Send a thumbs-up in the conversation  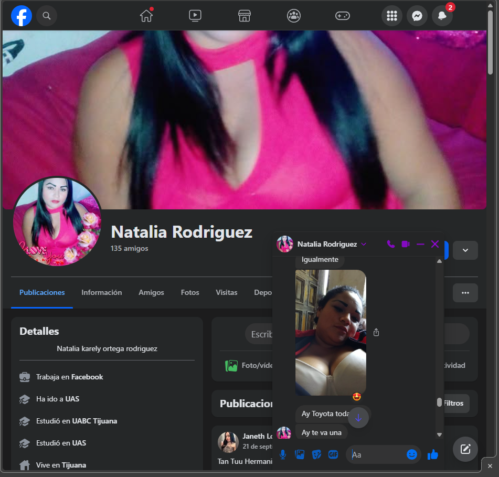tap(433, 454)
